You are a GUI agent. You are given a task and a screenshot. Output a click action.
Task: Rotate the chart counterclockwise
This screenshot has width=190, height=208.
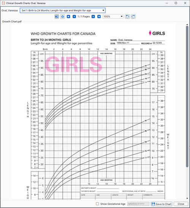pyautogui.click(x=127, y=17)
